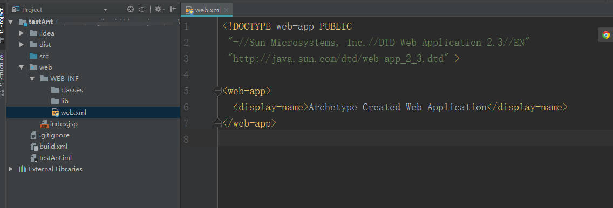Click the opening display-name tag on line 6
The height and width of the screenshot is (208, 613).
271,107
